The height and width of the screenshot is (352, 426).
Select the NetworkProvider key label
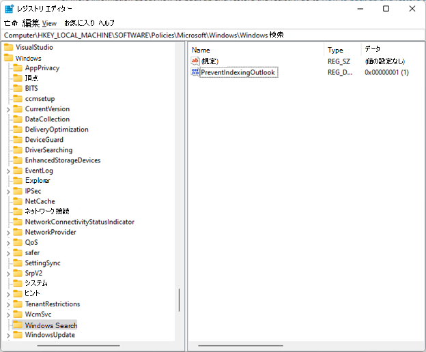click(x=51, y=232)
